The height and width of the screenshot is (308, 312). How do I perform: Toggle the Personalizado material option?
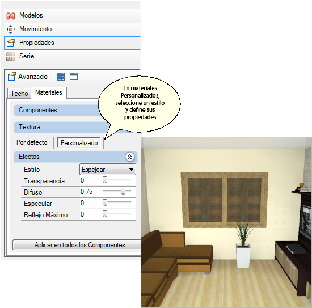coord(79,143)
